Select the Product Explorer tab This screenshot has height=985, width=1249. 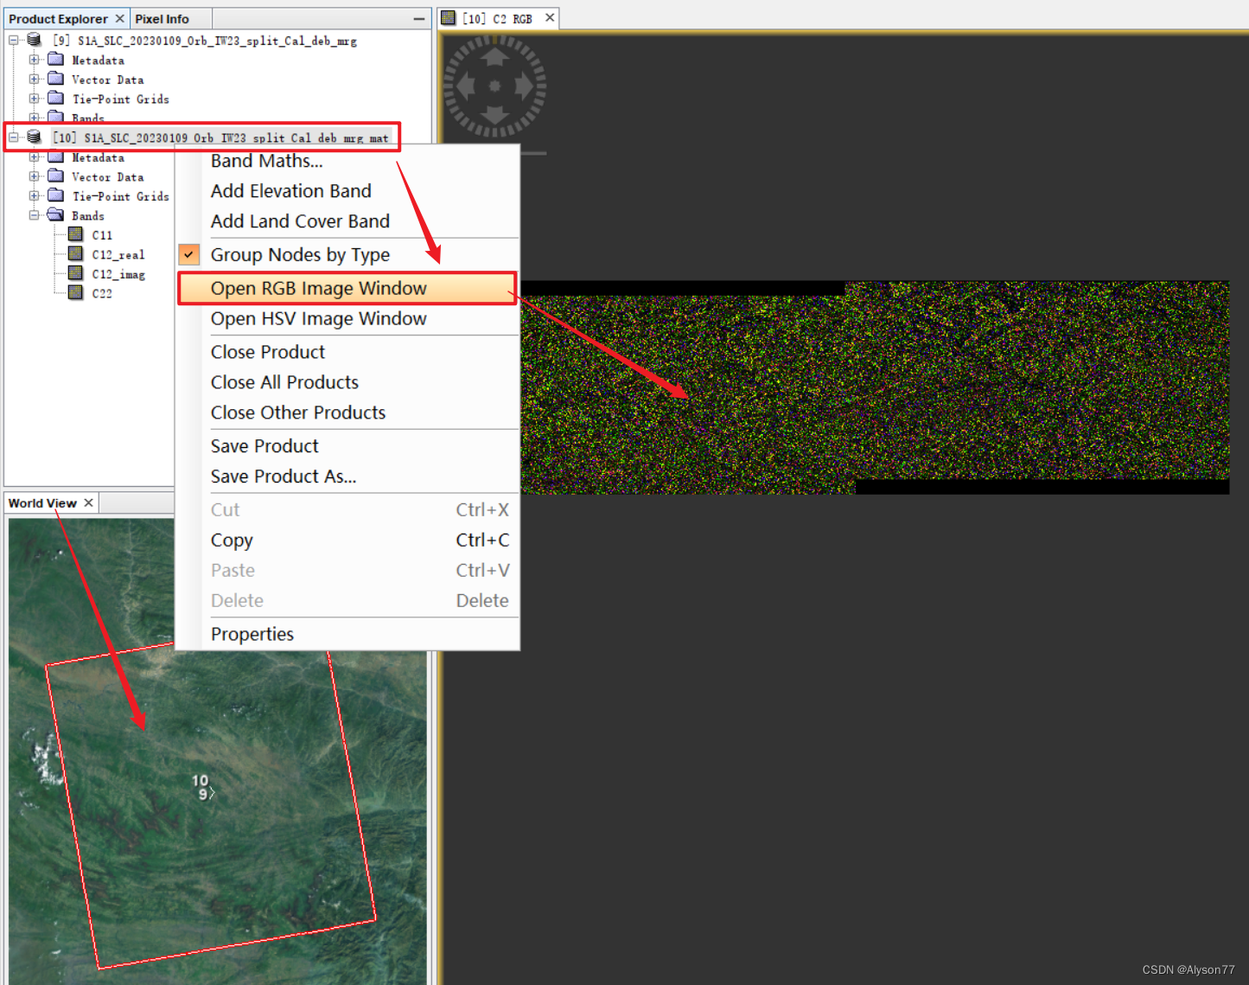(x=58, y=19)
